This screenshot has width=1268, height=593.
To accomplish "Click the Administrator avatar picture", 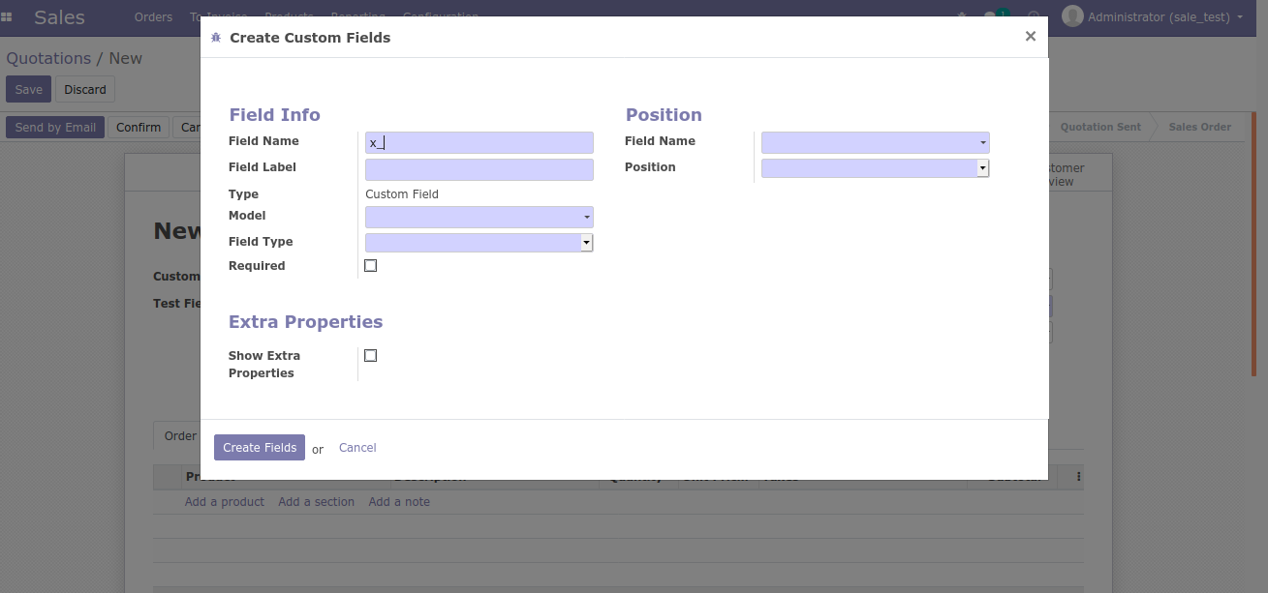I will (1072, 16).
